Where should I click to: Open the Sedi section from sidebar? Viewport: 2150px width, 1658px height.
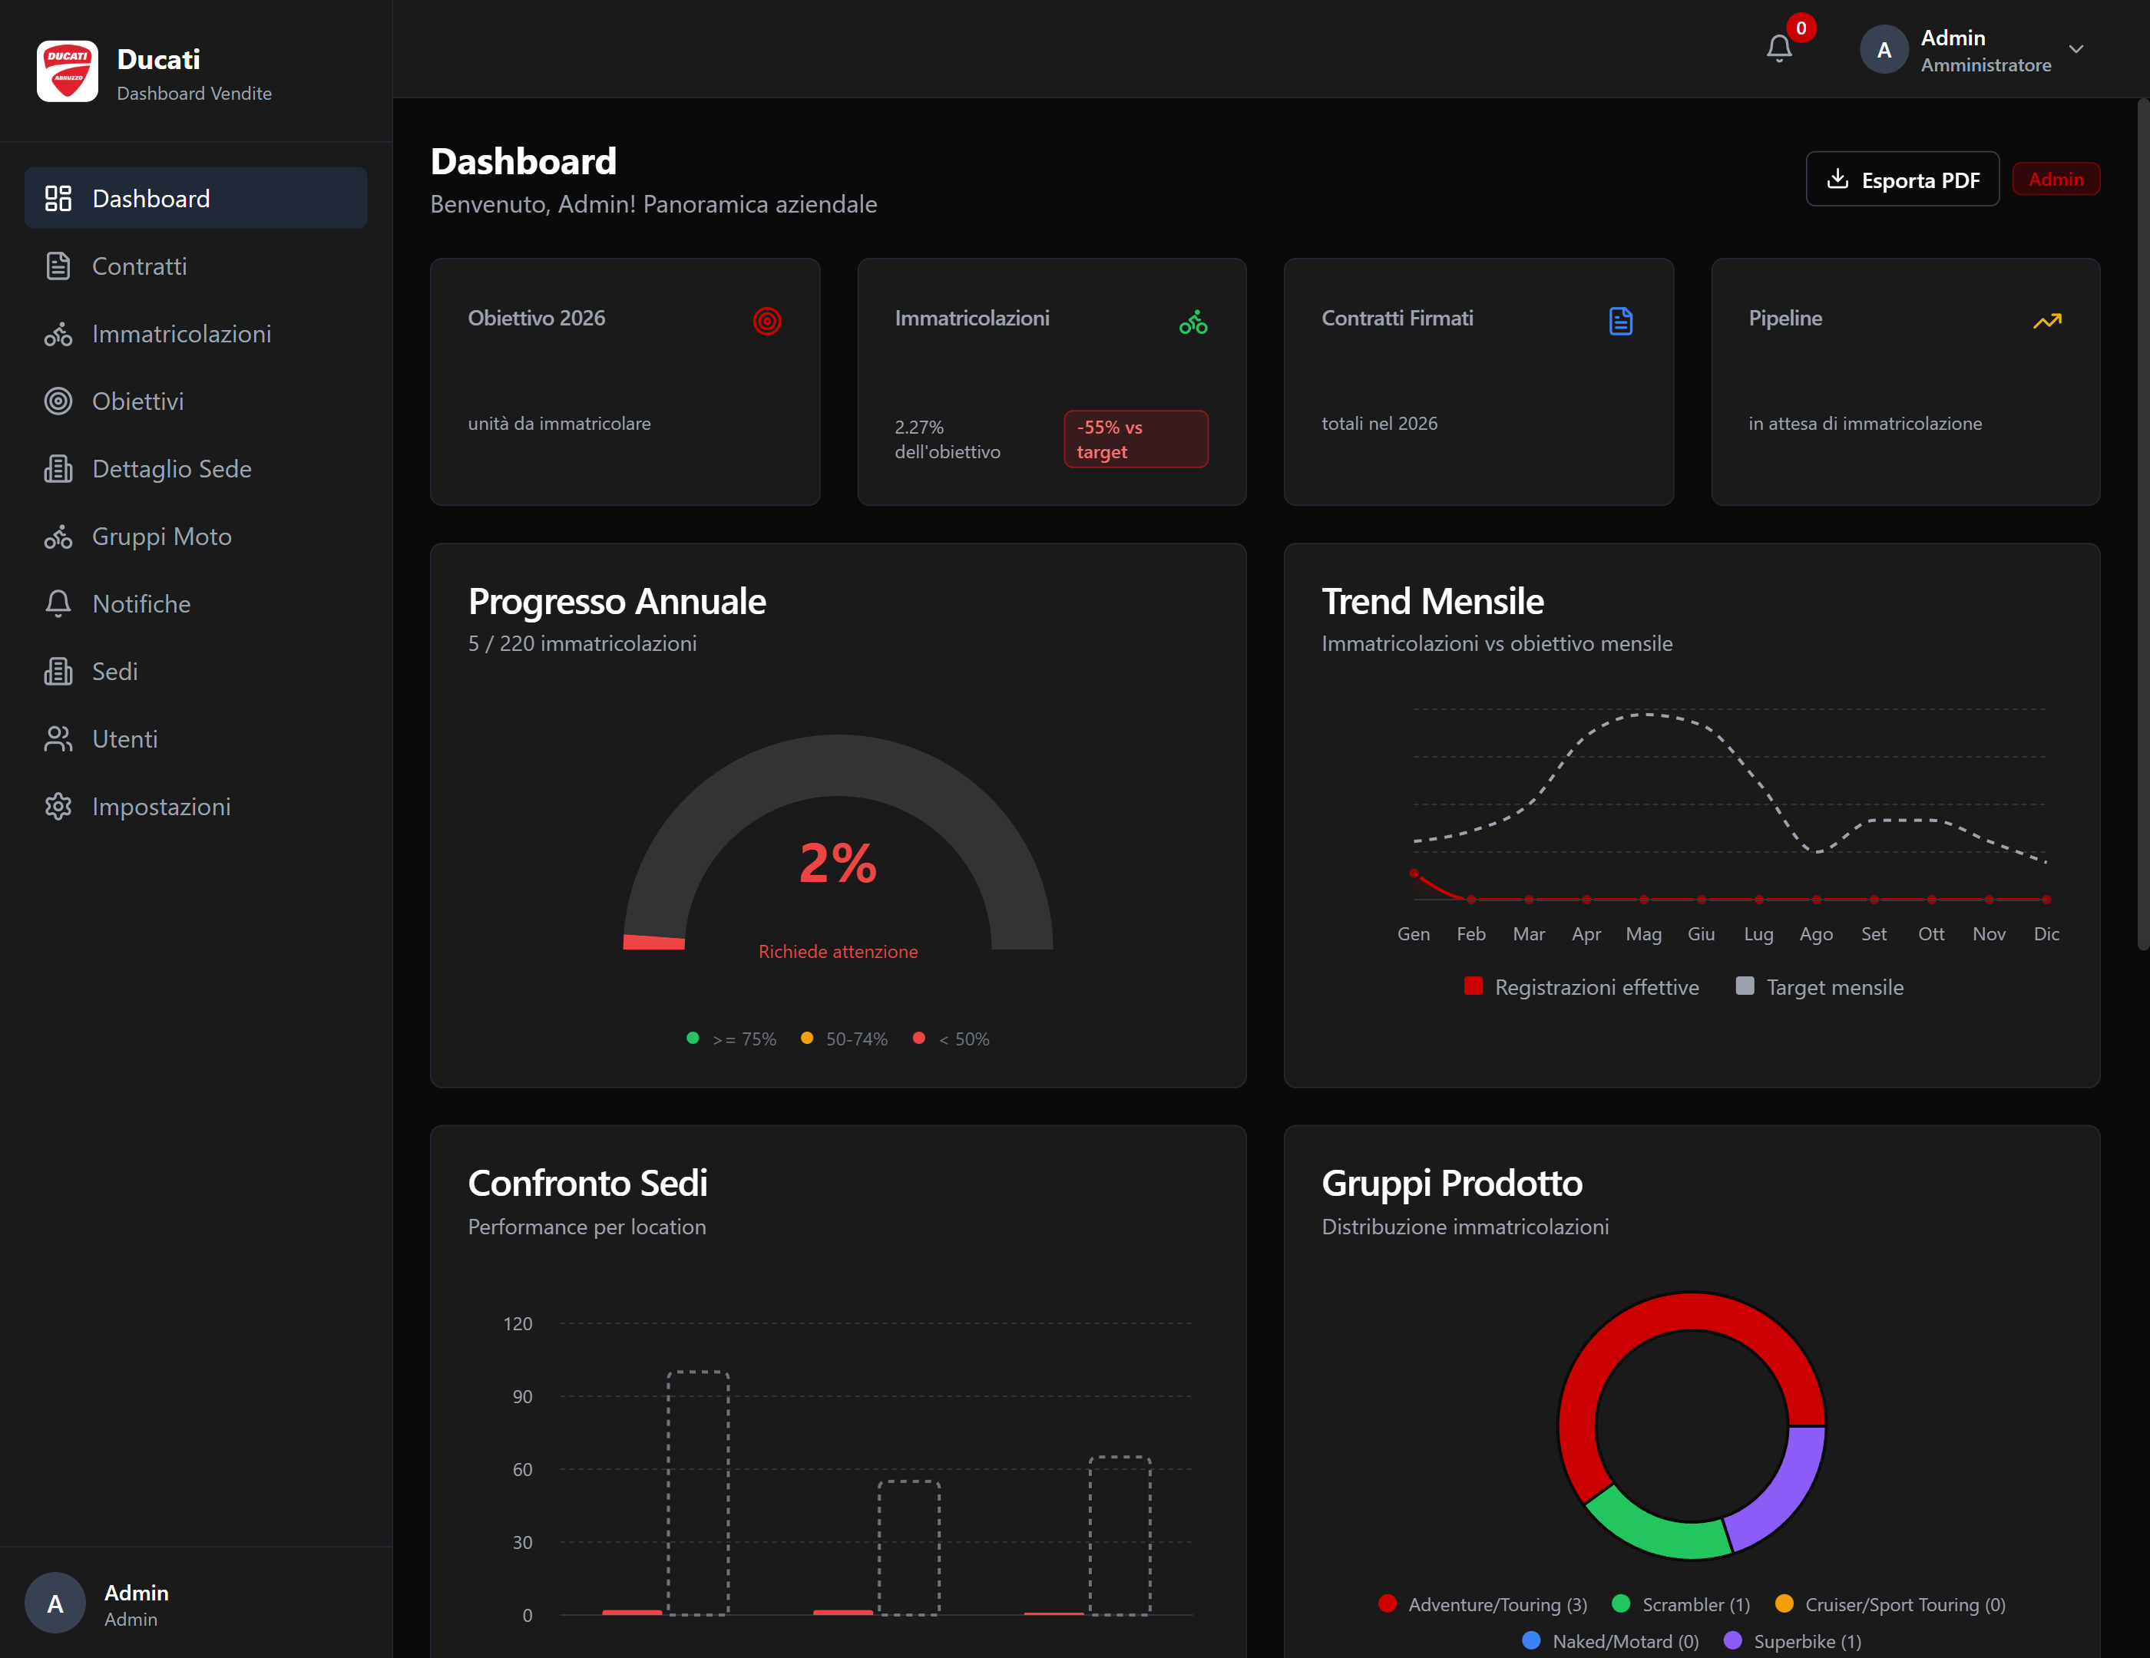click(x=114, y=671)
